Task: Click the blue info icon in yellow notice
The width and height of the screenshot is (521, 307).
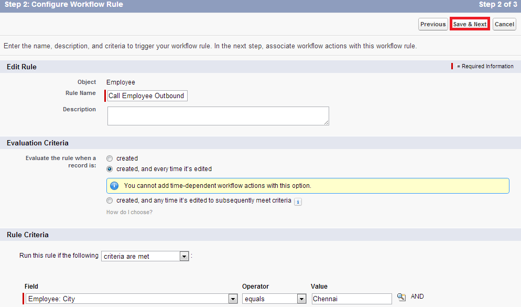Action: [114, 186]
